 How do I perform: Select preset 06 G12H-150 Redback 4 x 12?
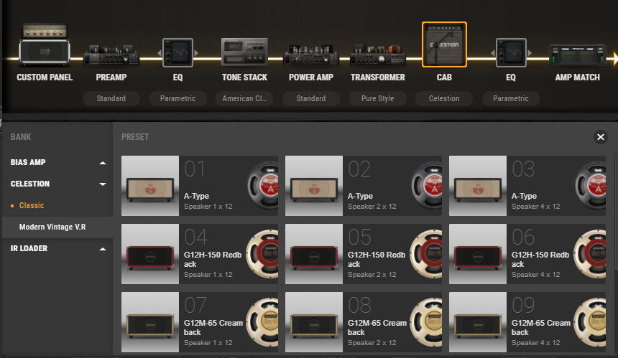pyautogui.click(x=527, y=254)
